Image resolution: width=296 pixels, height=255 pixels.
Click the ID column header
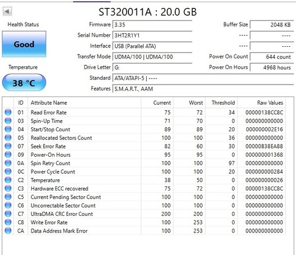[21, 102]
